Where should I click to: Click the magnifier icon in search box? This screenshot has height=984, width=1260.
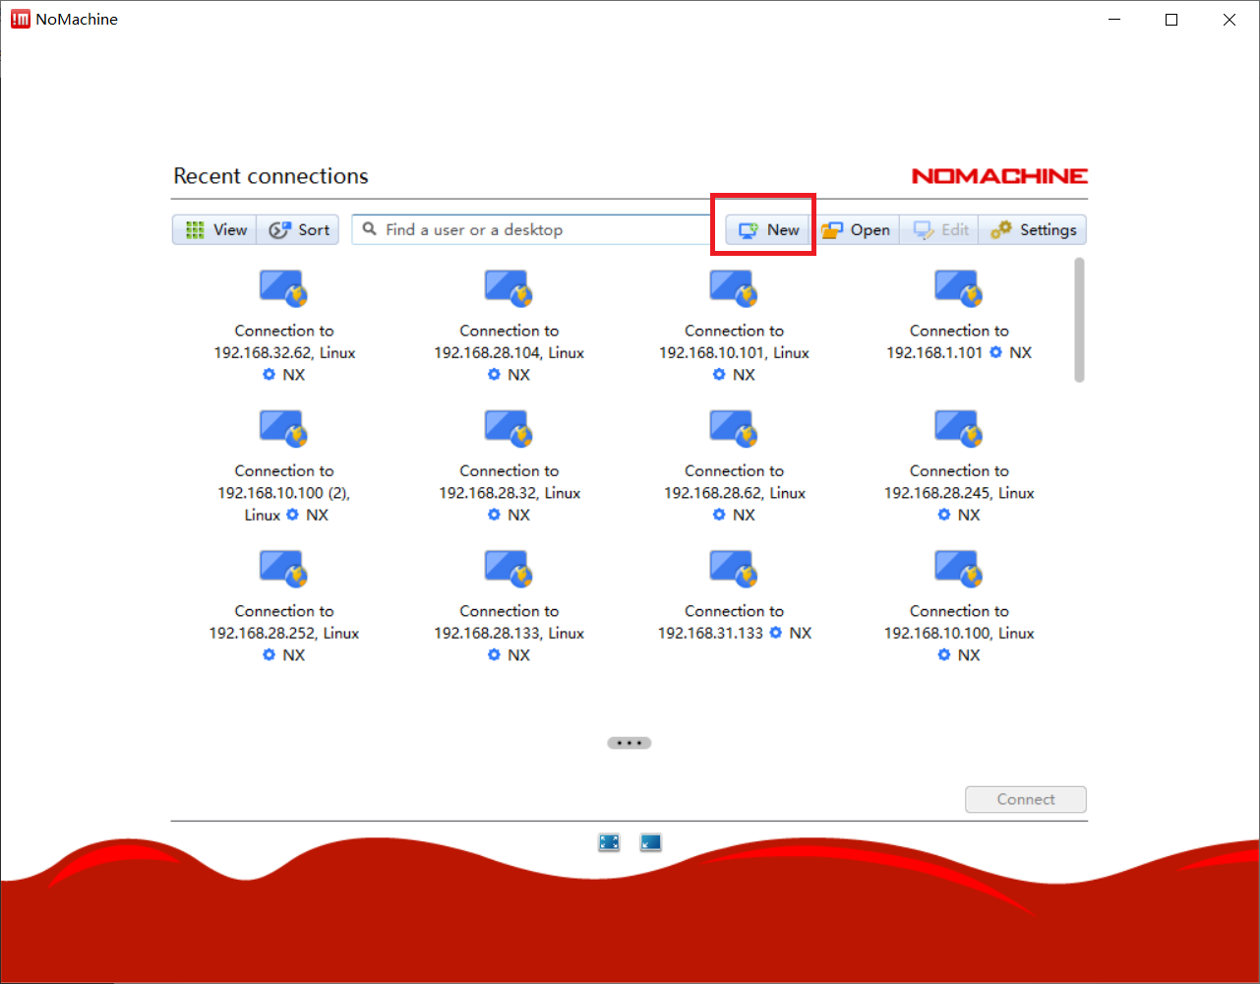point(370,229)
